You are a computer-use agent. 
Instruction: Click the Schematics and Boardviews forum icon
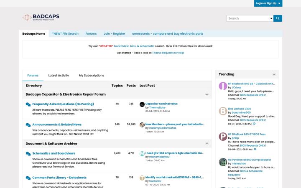click(x=28, y=154)
